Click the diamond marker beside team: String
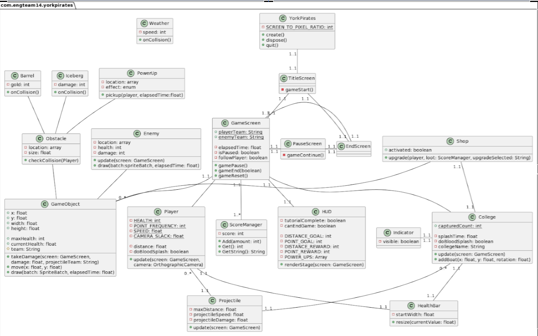The image size is (538, 336). click(8, 249)
